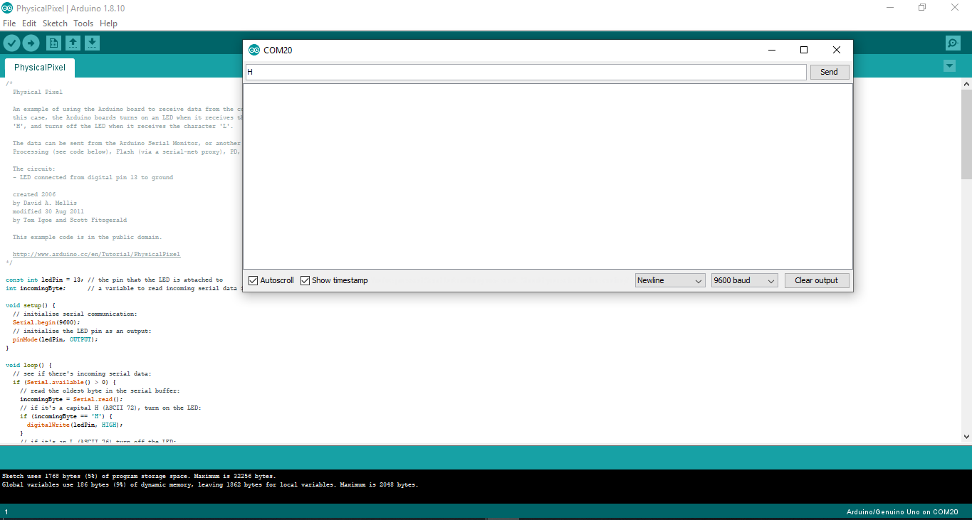Open the Newline line-ending dropdown
This screenshot has width=972, height=520.
pos(670,280)
